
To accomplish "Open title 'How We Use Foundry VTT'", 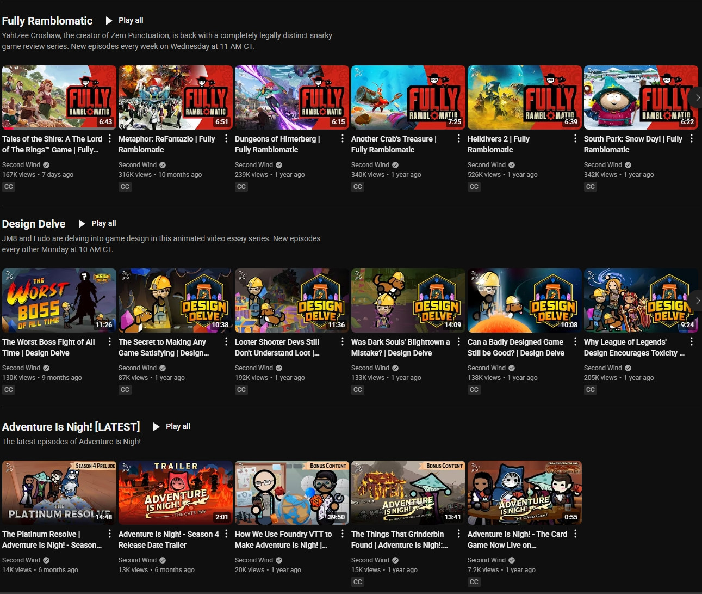I will tap(283, 540).
